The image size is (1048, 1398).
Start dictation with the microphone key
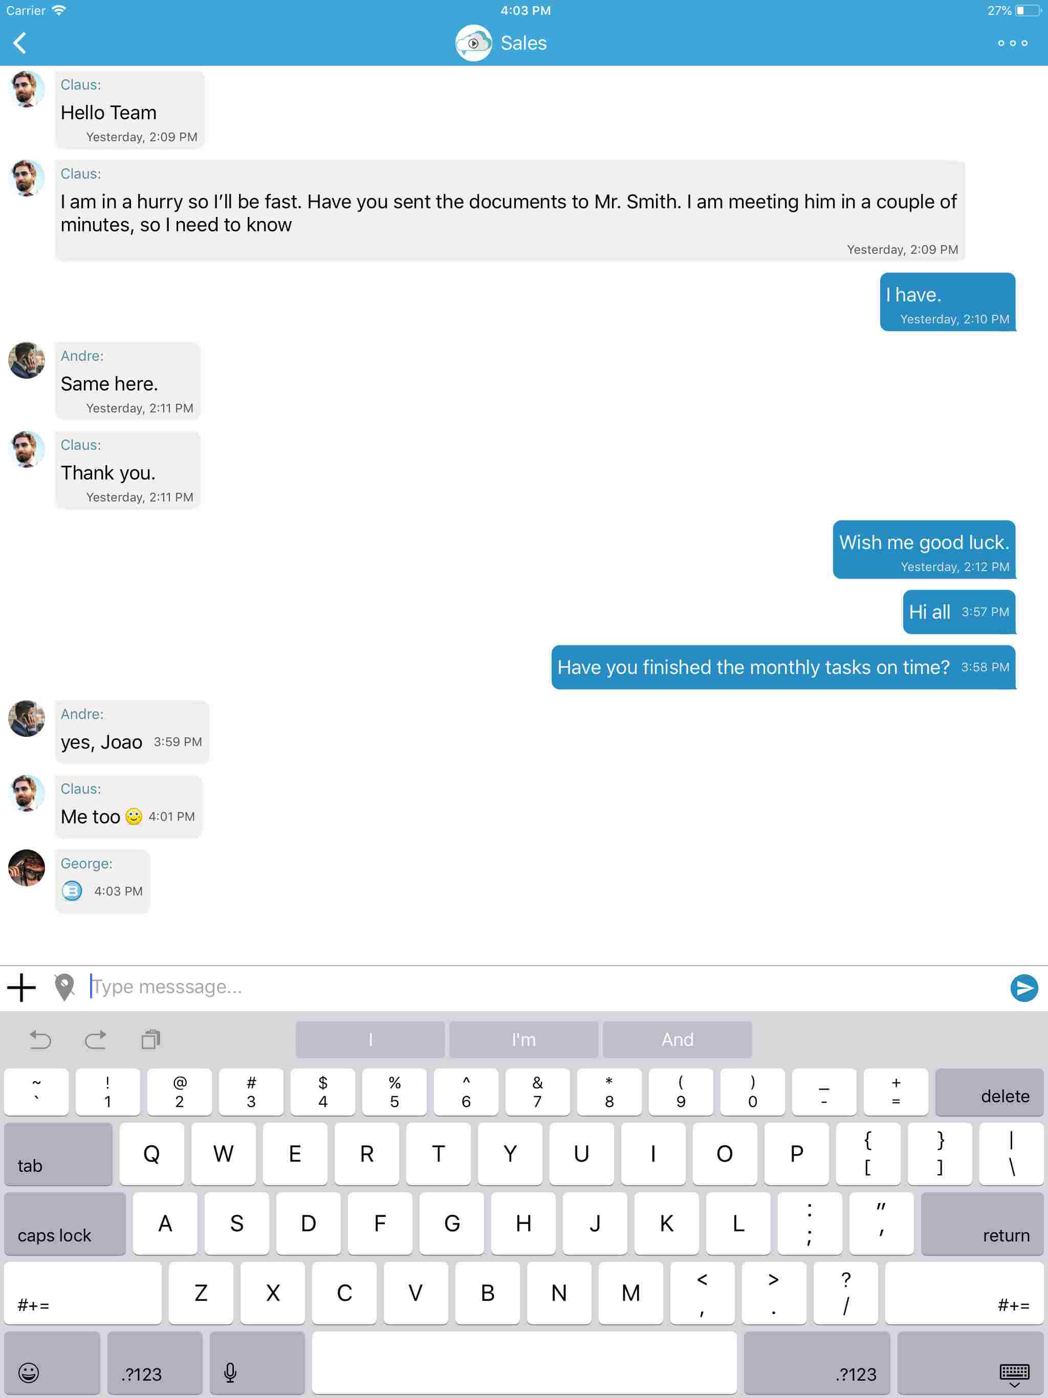[x=257, y=1363]
